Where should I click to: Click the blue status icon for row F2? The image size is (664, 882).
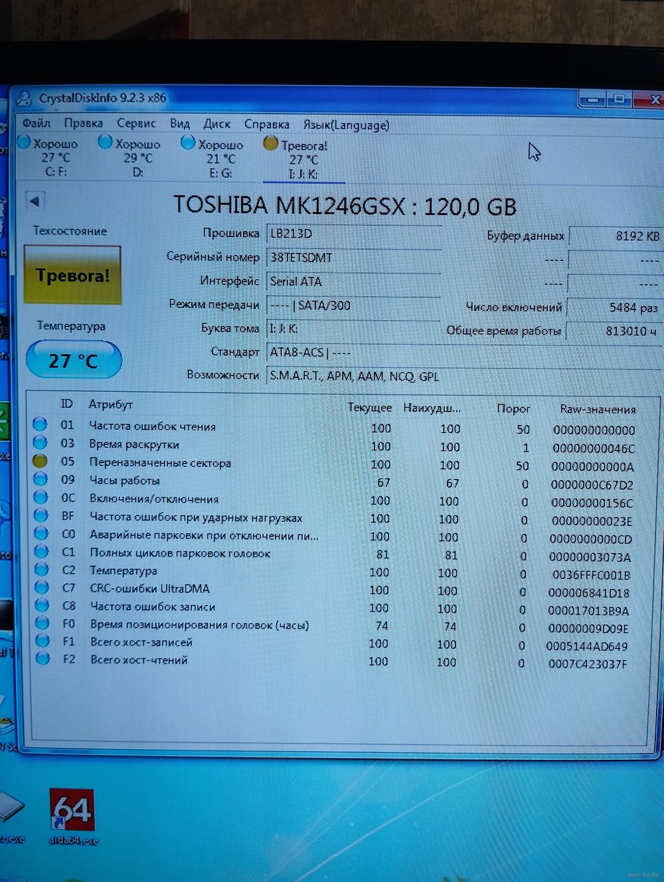pos(43,659)
